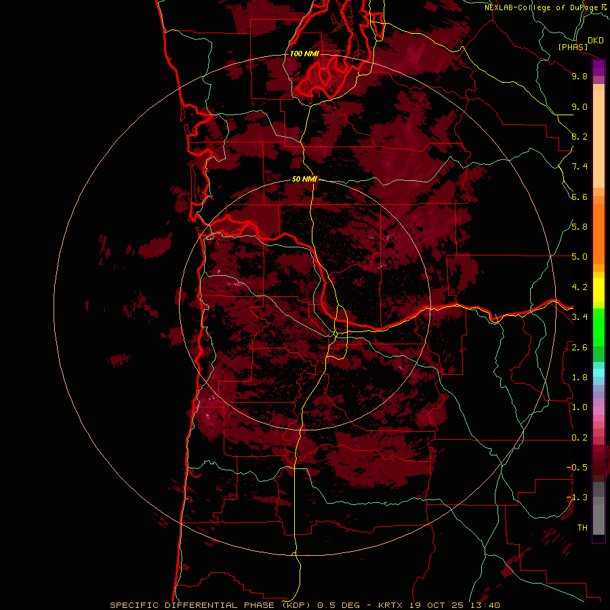610x610 pixels.
Task: Click the 2.6 value on the color scale
Action: (x=579, y=348)
